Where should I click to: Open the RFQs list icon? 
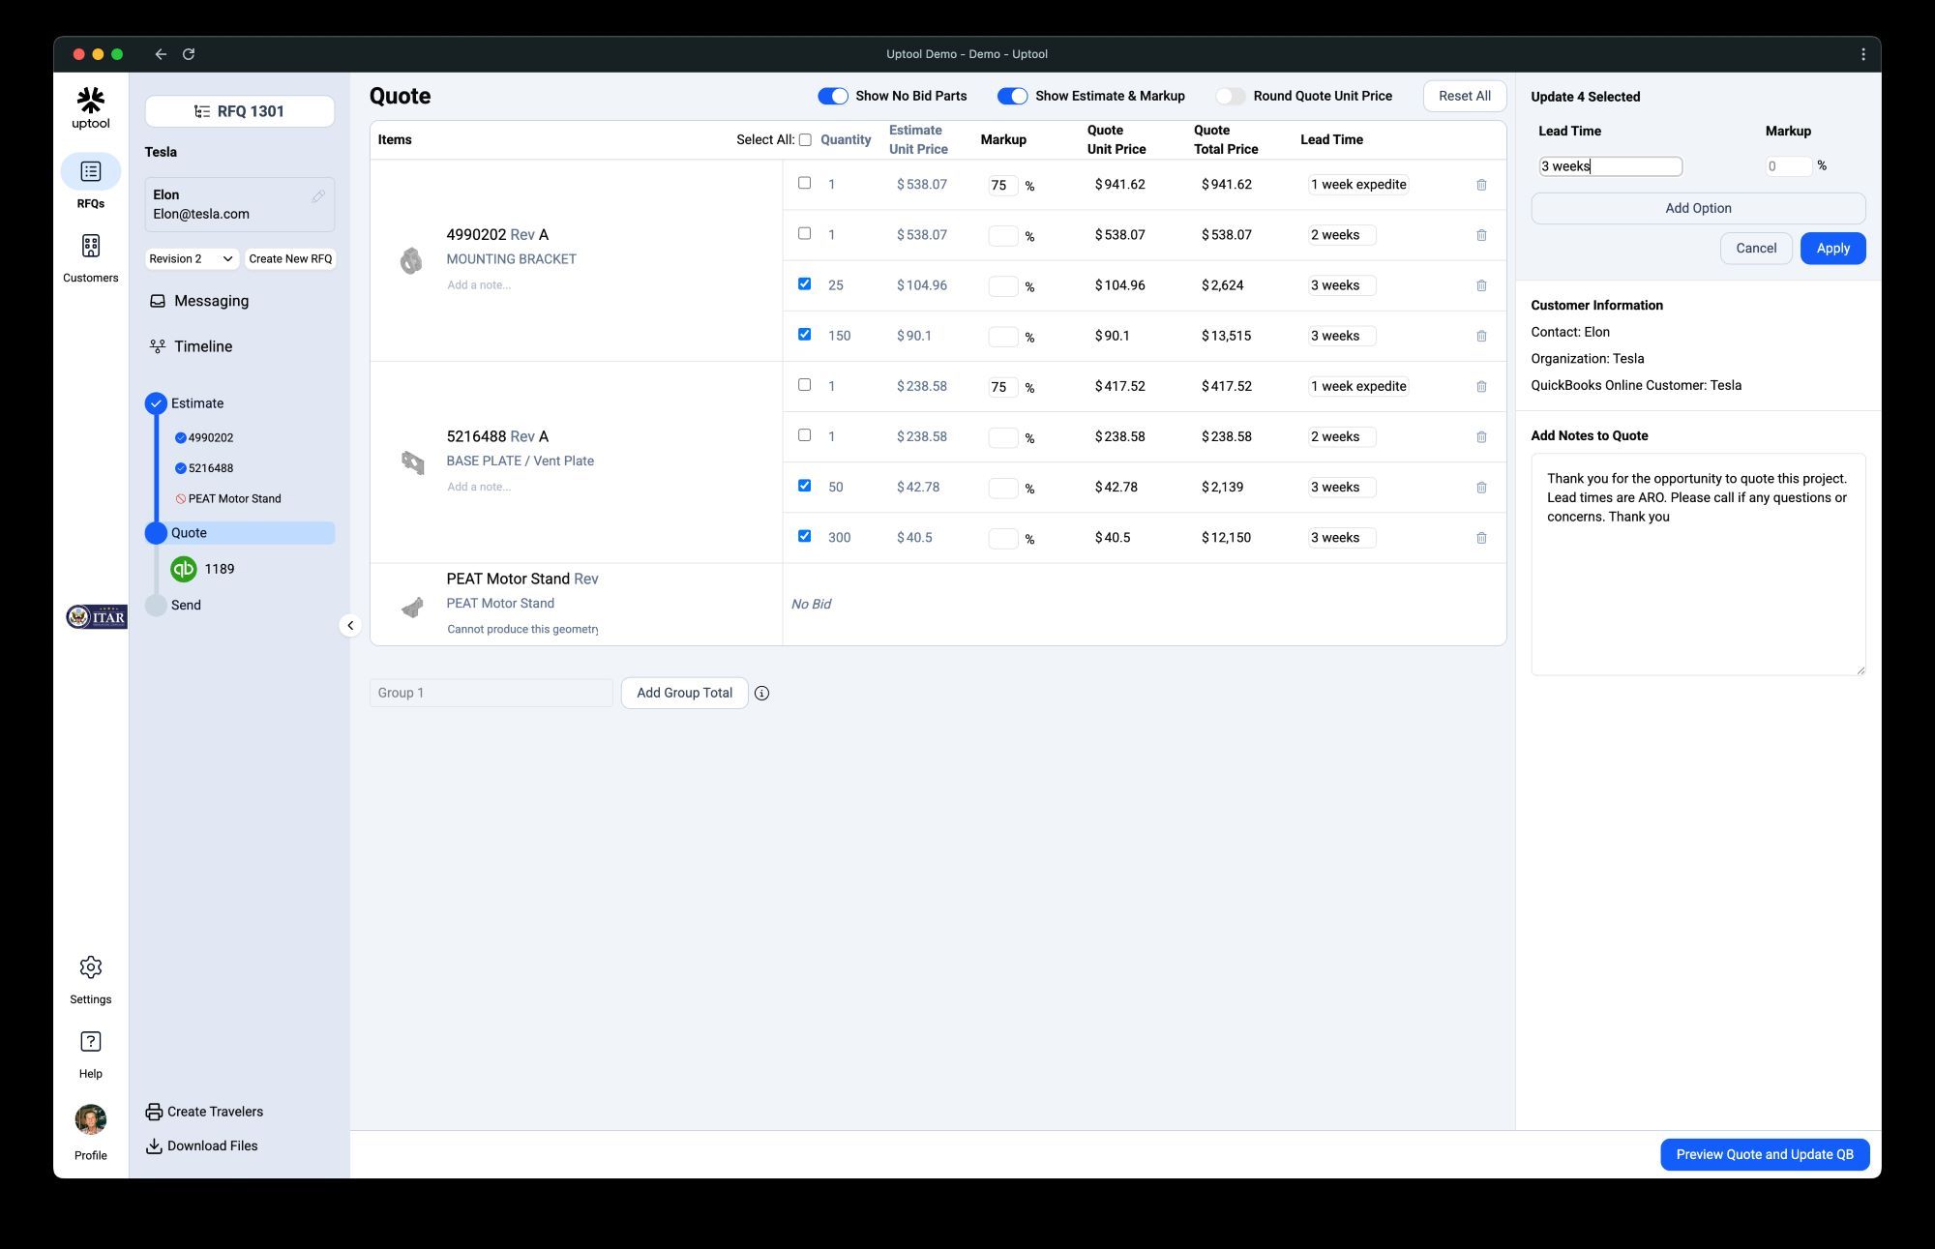pyautogui.click(x=91, y=171)
